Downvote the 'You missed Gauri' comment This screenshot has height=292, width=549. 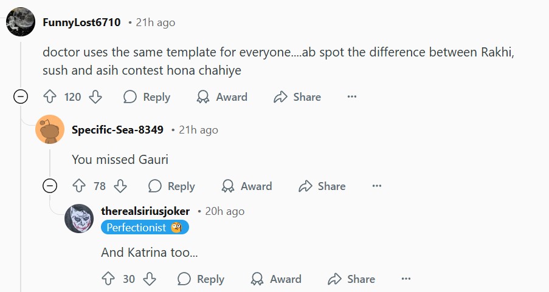pyautogui.click(x=120, y=186)
